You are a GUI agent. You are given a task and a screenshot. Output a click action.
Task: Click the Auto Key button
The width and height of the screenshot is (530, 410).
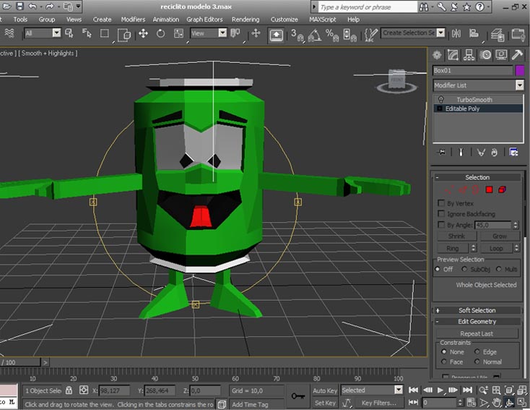click(x=325, y=390)
